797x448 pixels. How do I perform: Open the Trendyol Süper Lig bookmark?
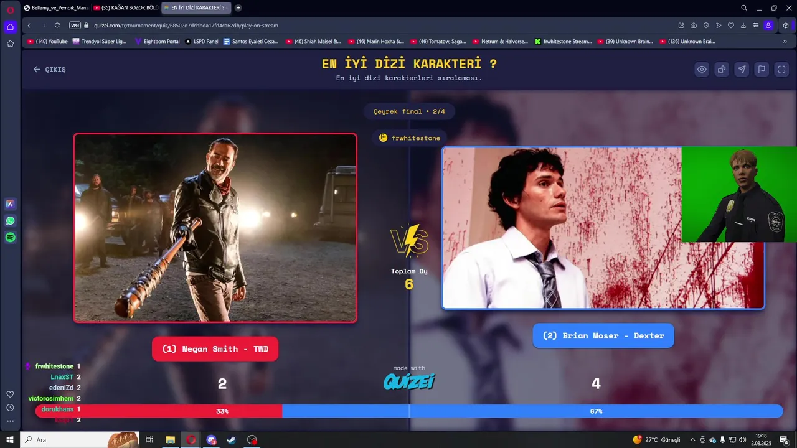[99, 42]
